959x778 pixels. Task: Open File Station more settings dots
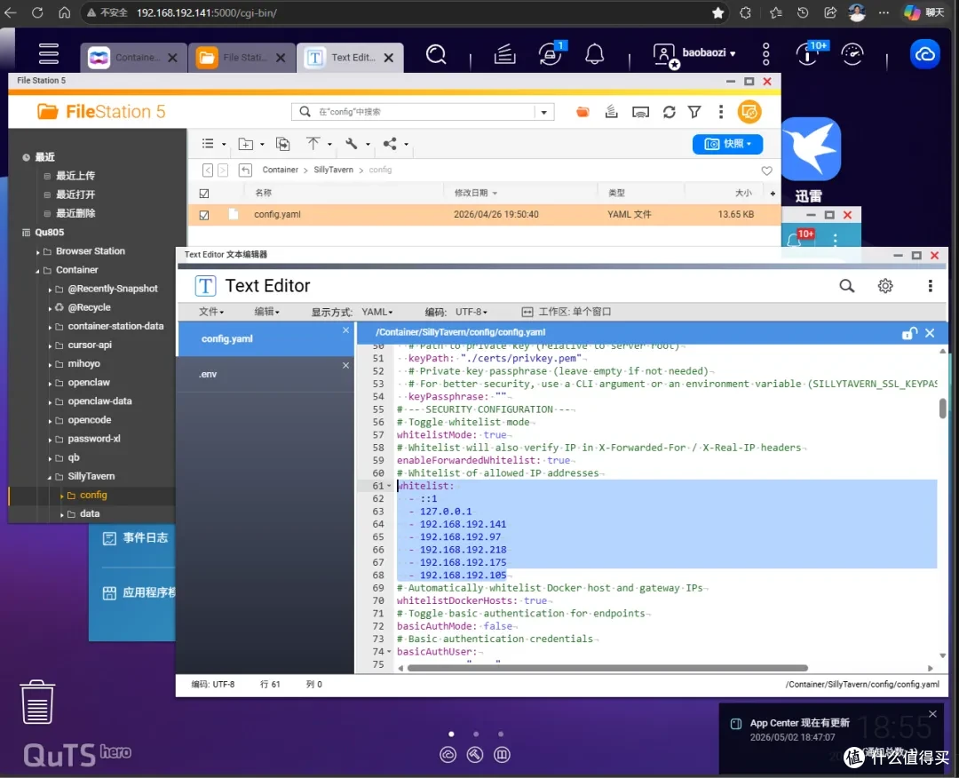[720, 112]
